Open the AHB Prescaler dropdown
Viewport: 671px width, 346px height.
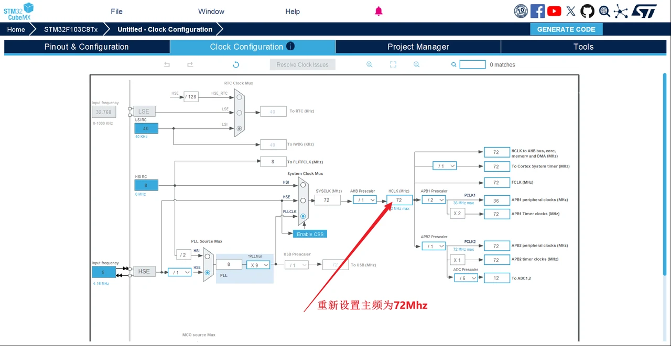pos(365,200)
